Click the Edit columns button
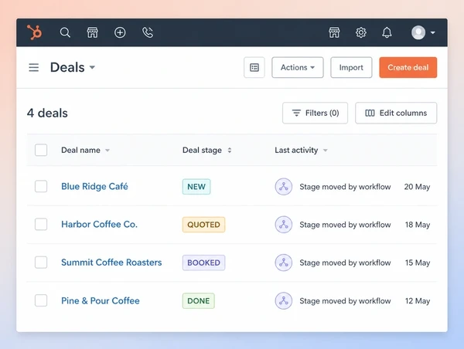 (396, 113)
